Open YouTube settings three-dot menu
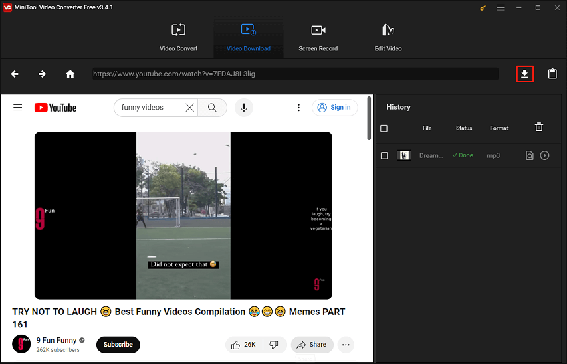 (298, 108)
